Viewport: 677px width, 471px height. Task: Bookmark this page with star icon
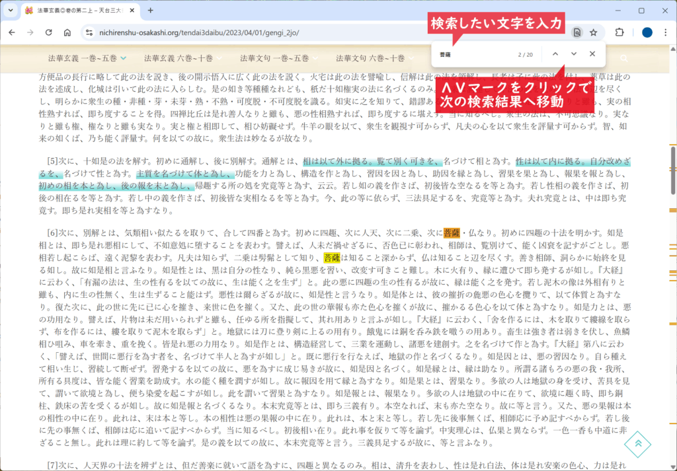[x=594, y=32]
